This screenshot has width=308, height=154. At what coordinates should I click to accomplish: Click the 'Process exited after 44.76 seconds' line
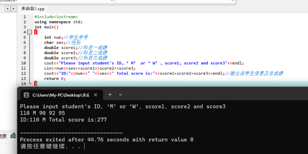click(x=107, y=140)
